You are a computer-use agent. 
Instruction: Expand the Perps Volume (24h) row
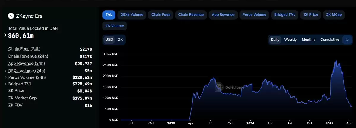point(5,77)
